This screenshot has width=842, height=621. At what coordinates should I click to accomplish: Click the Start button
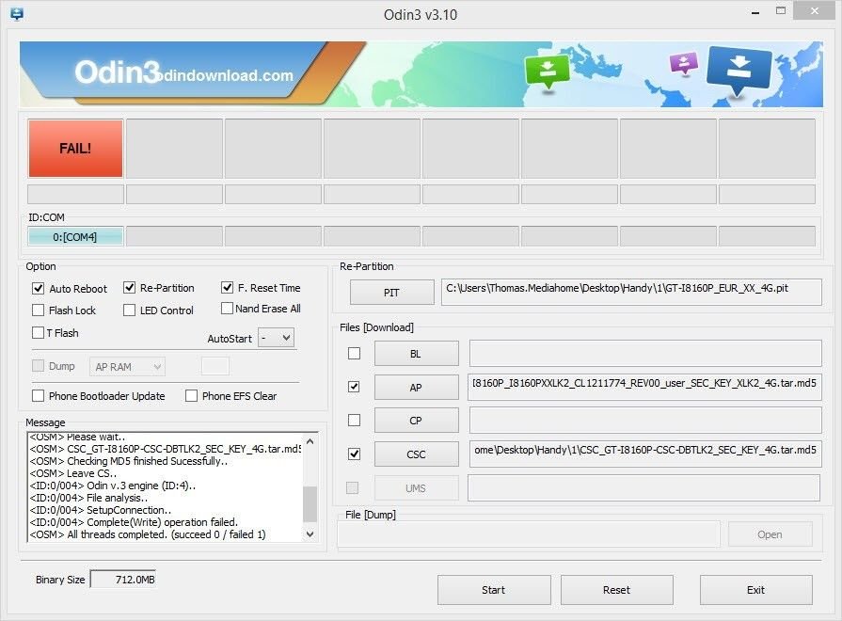[494, 590]
